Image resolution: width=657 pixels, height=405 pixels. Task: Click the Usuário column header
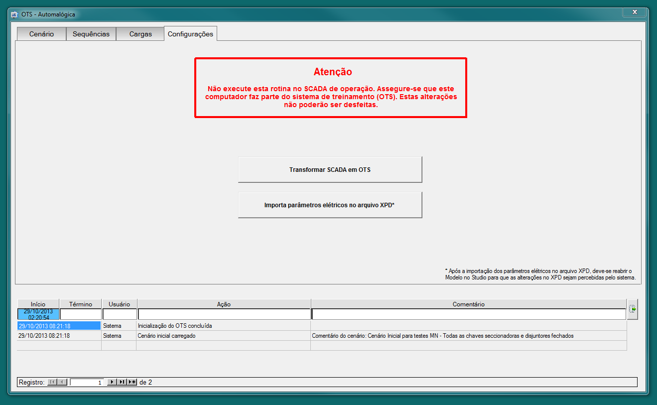pos(120,304)
